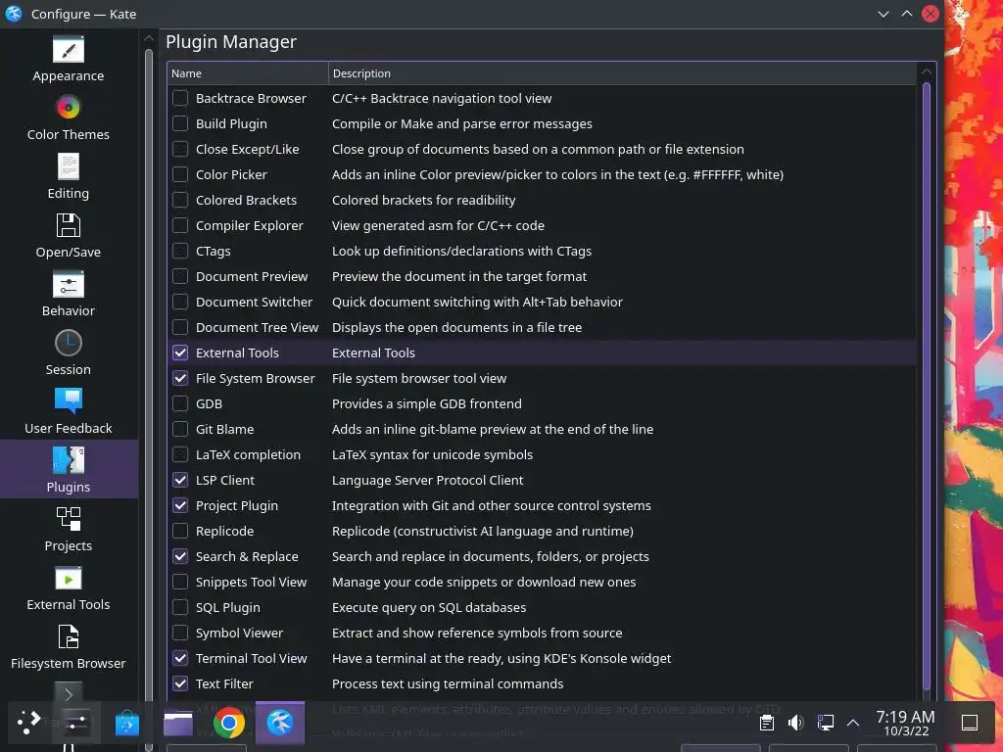Image resolution: width=1003 pixels, height=752 pixels.
Task: Select the Replicode plugin row
Action: click(542, 531)
